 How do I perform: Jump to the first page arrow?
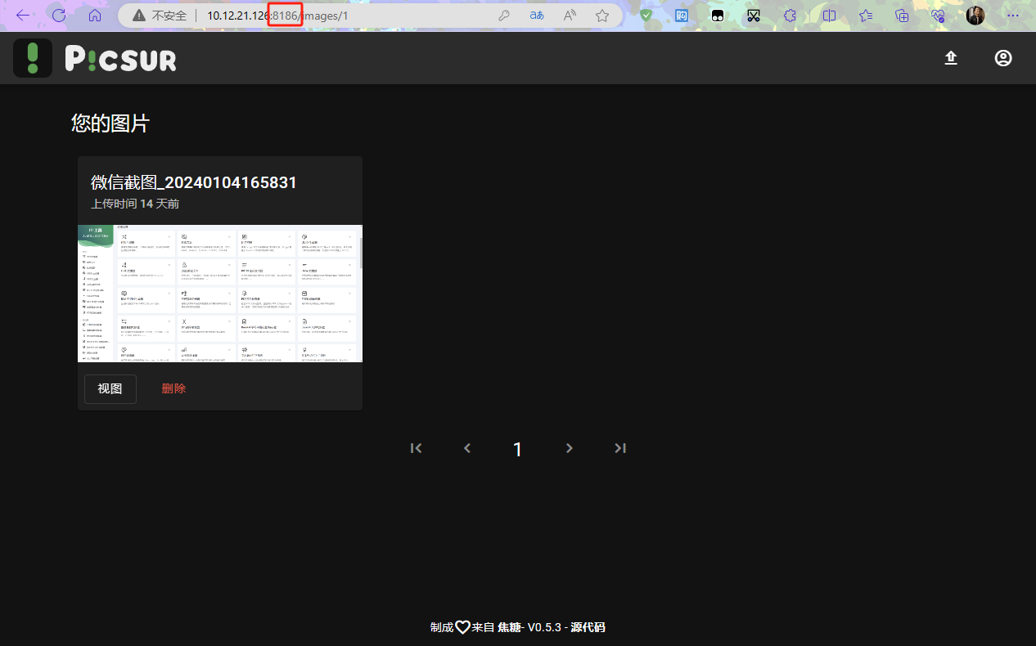point(416,448)
